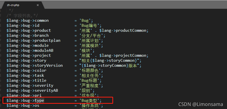Viewport: 227px width, 109px height.
Task: Click the 'color' property name
Action: [41, 70]
